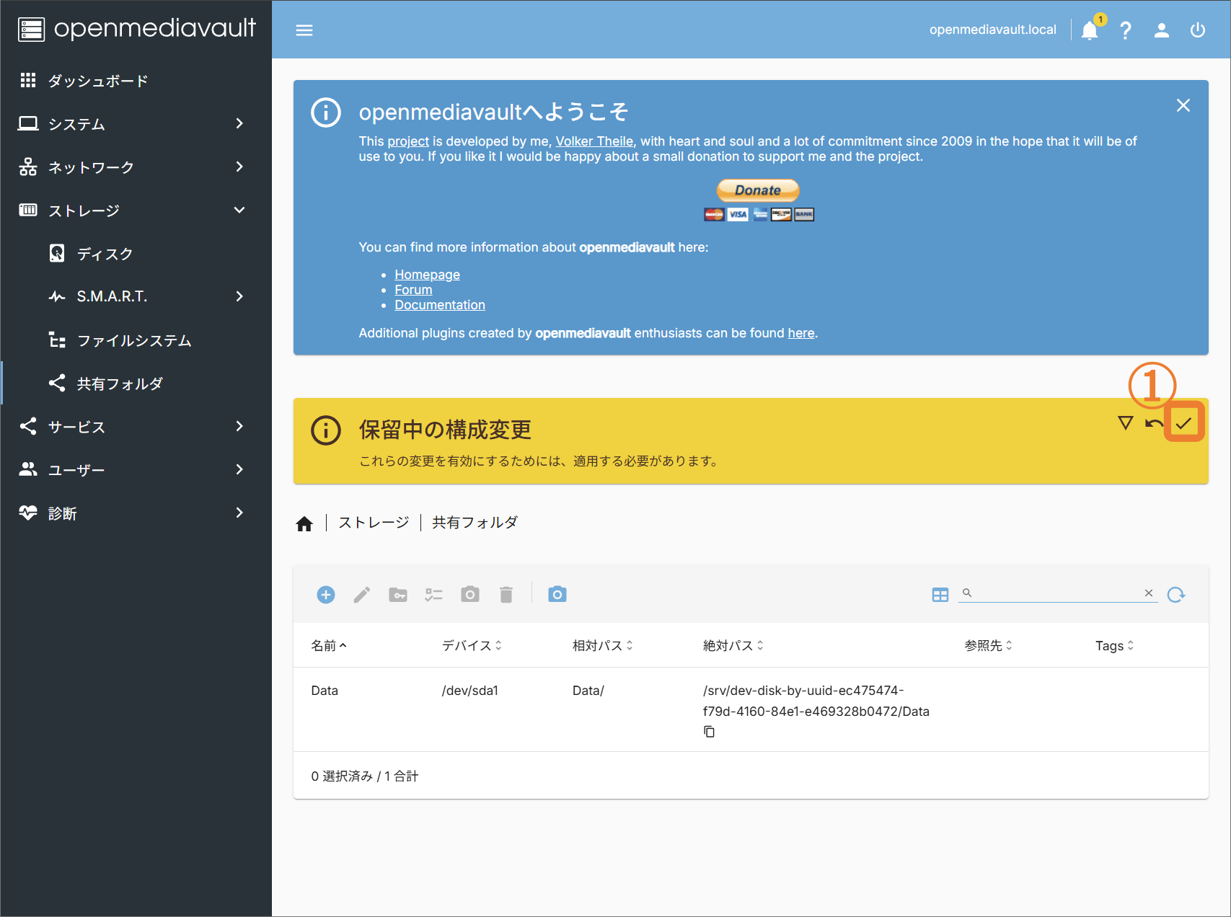Image resolution: width=1231 pixels, height=917 pixels.
Task: Create a new shared folder
Action: tap(326, 595)
